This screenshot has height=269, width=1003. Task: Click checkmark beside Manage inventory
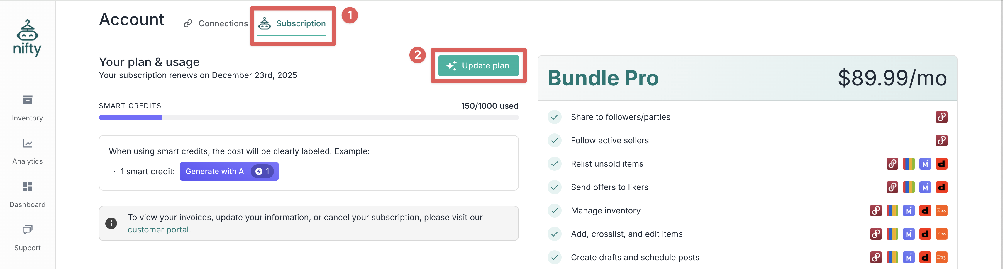click(x=555, y=211)
